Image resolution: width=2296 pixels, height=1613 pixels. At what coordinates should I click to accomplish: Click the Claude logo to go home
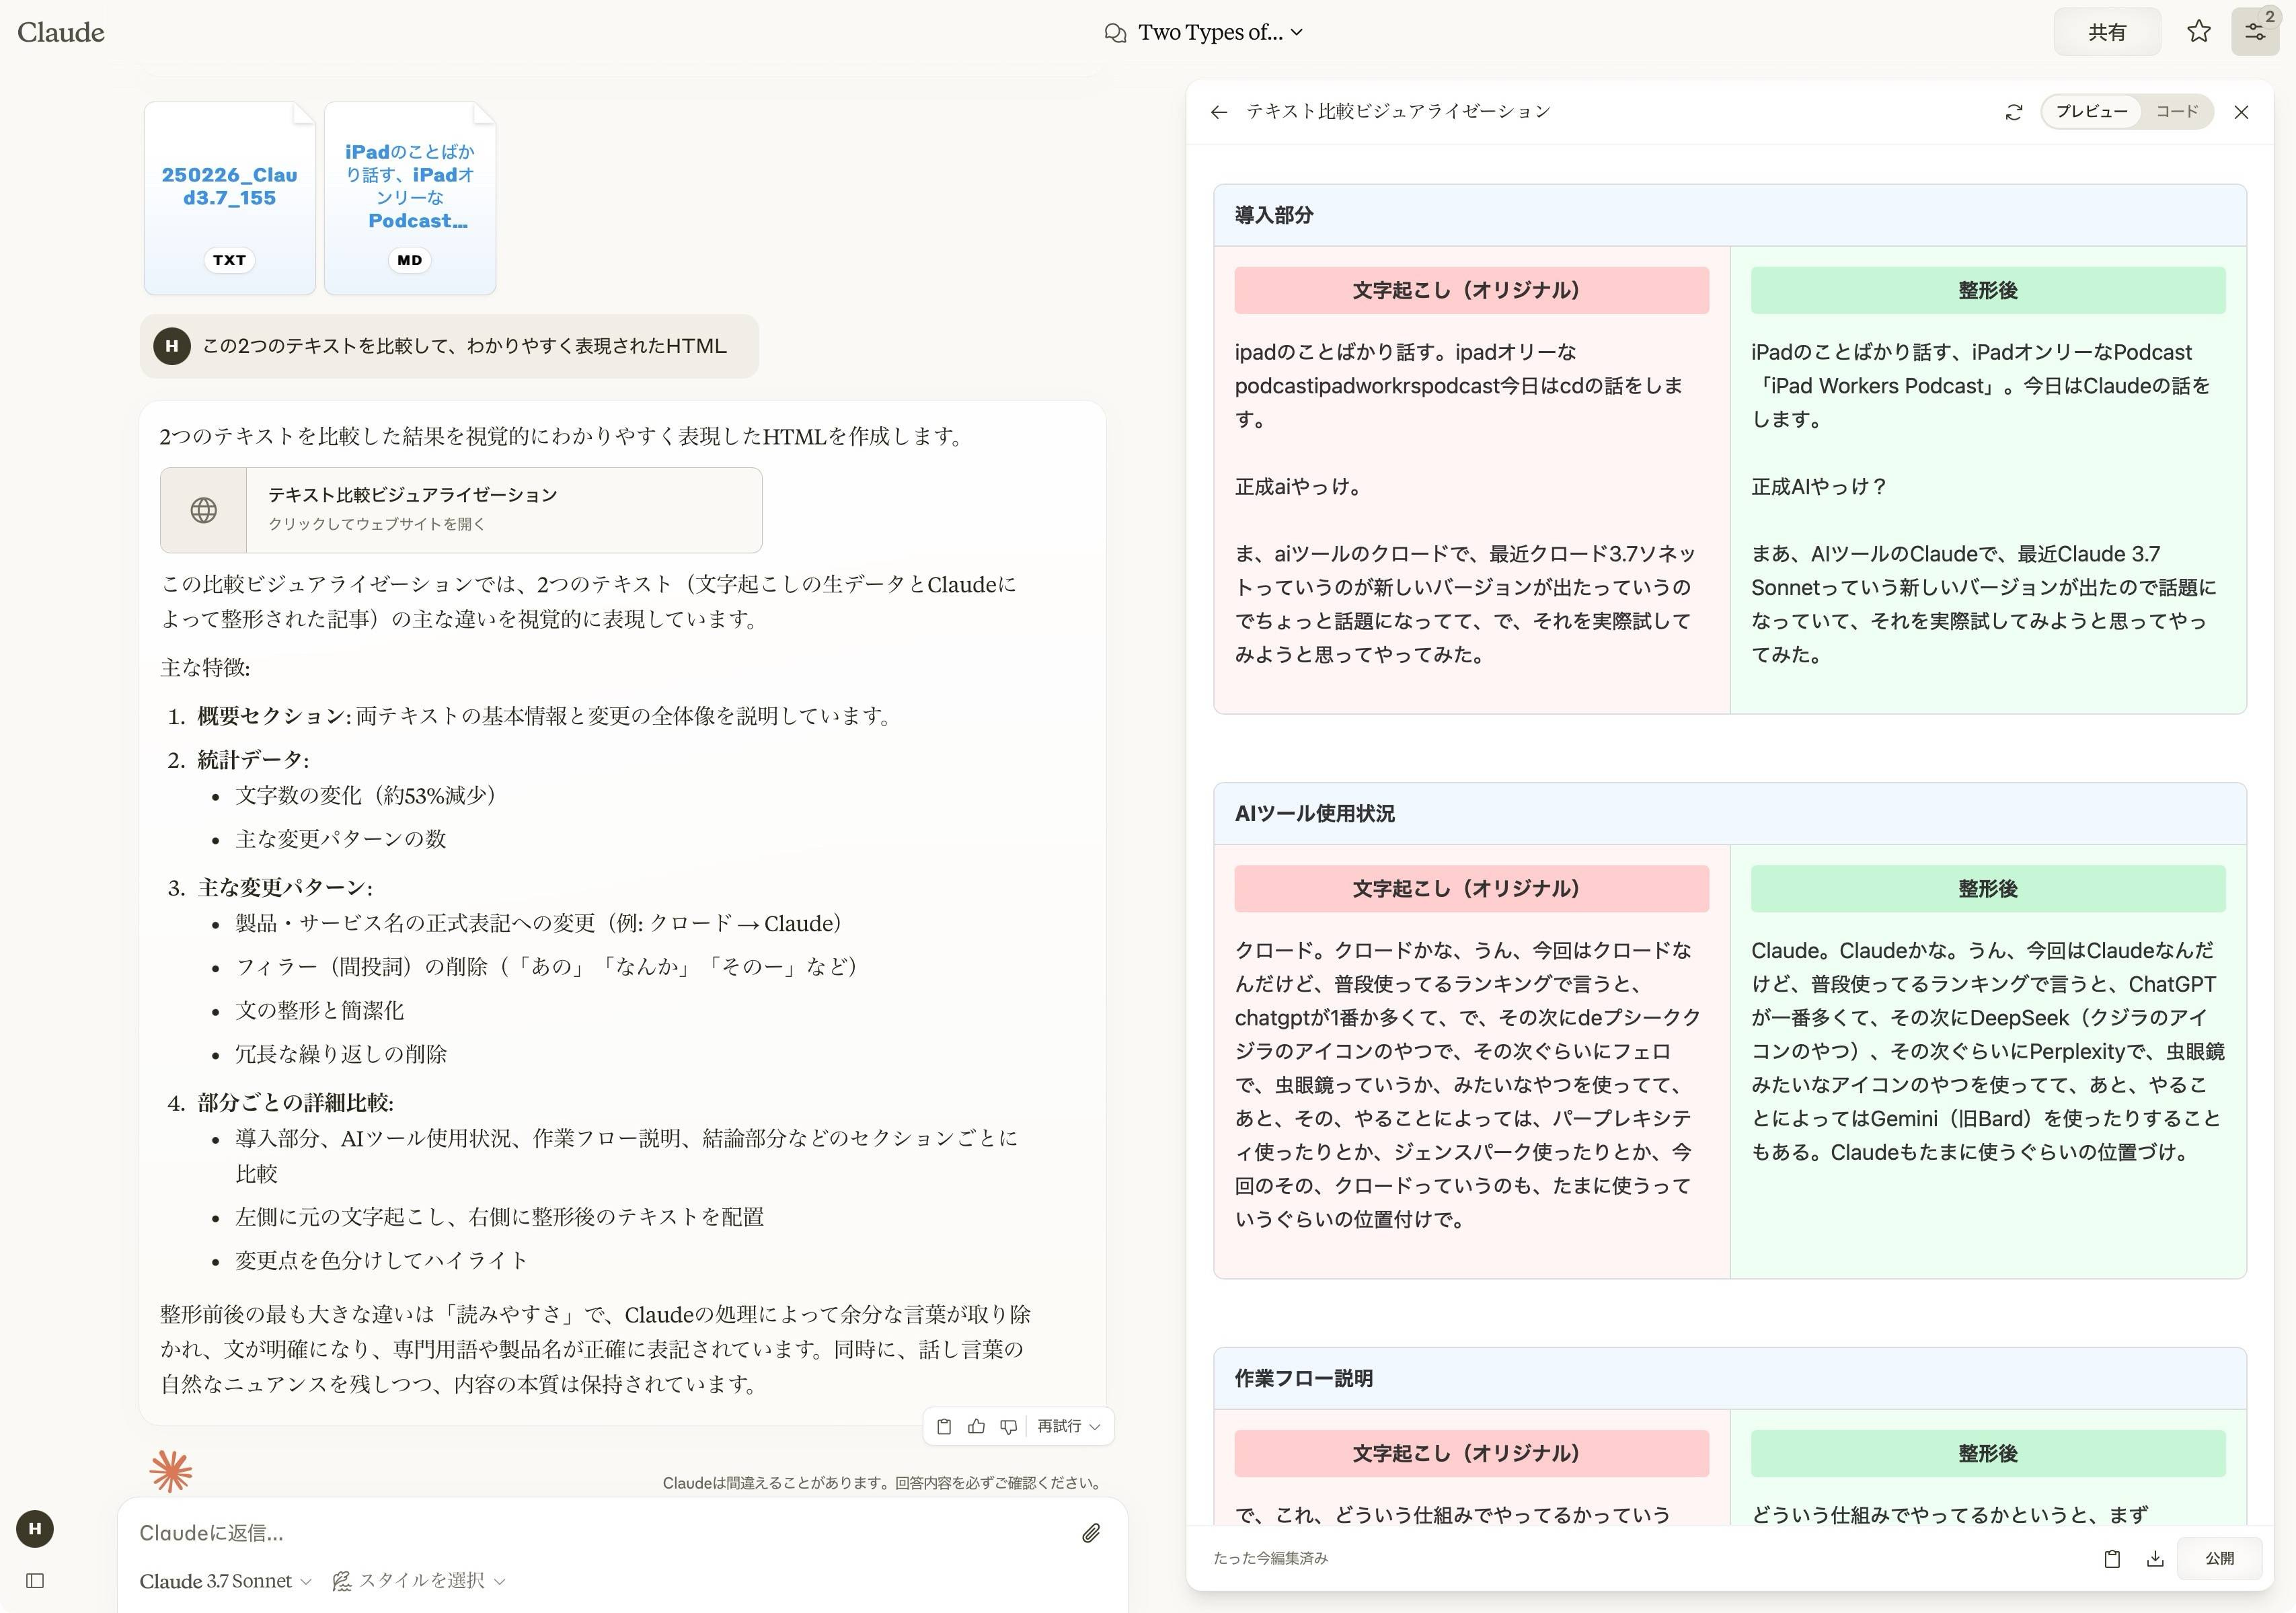60,31
